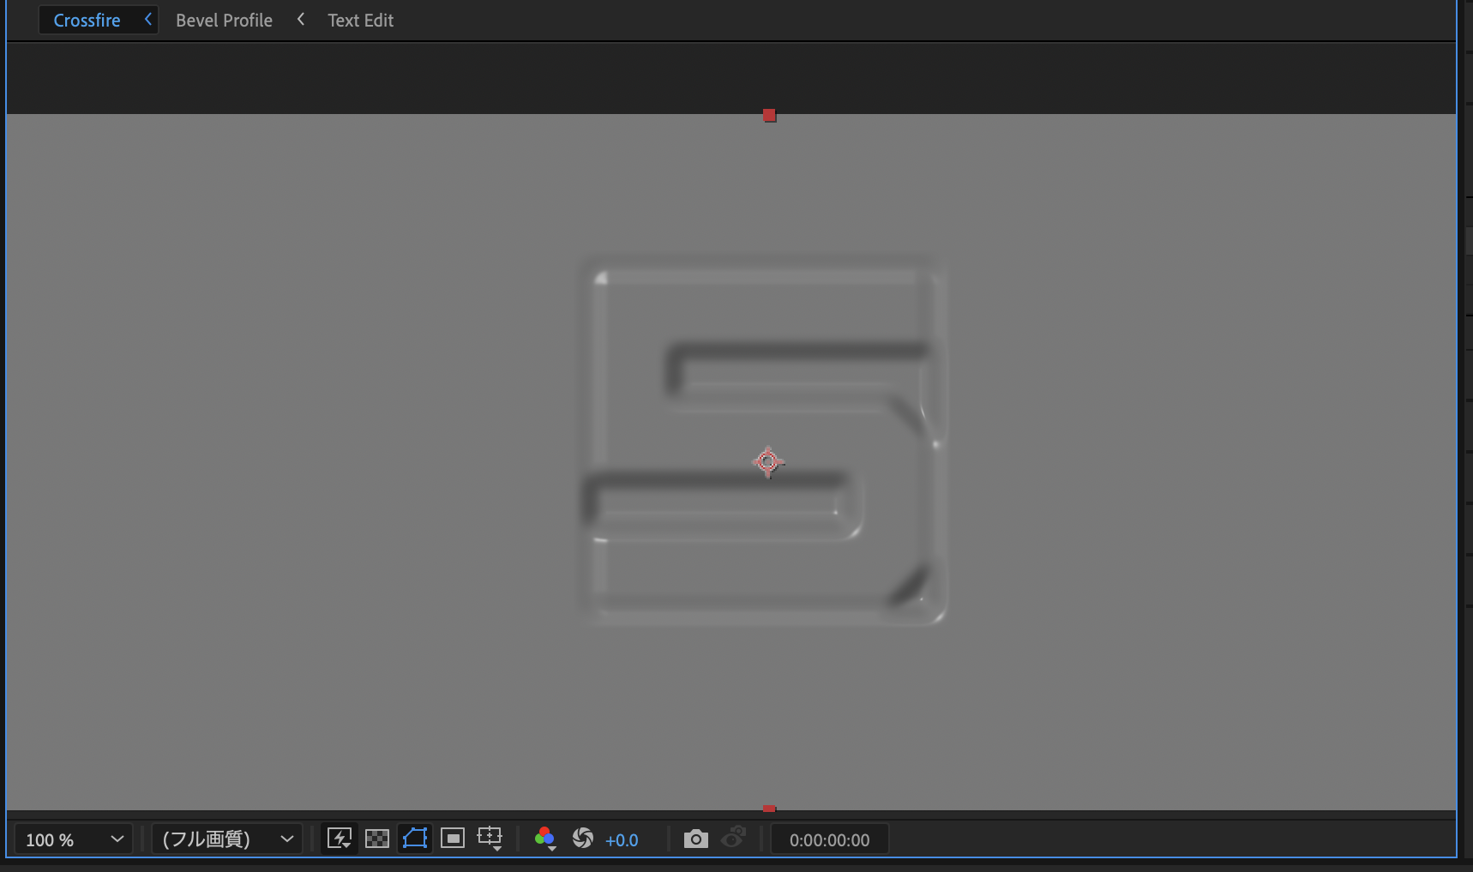Switch to the Bevel Profile tab
The height and width of the screenshot is (872, 1473).
click(223, 20)
